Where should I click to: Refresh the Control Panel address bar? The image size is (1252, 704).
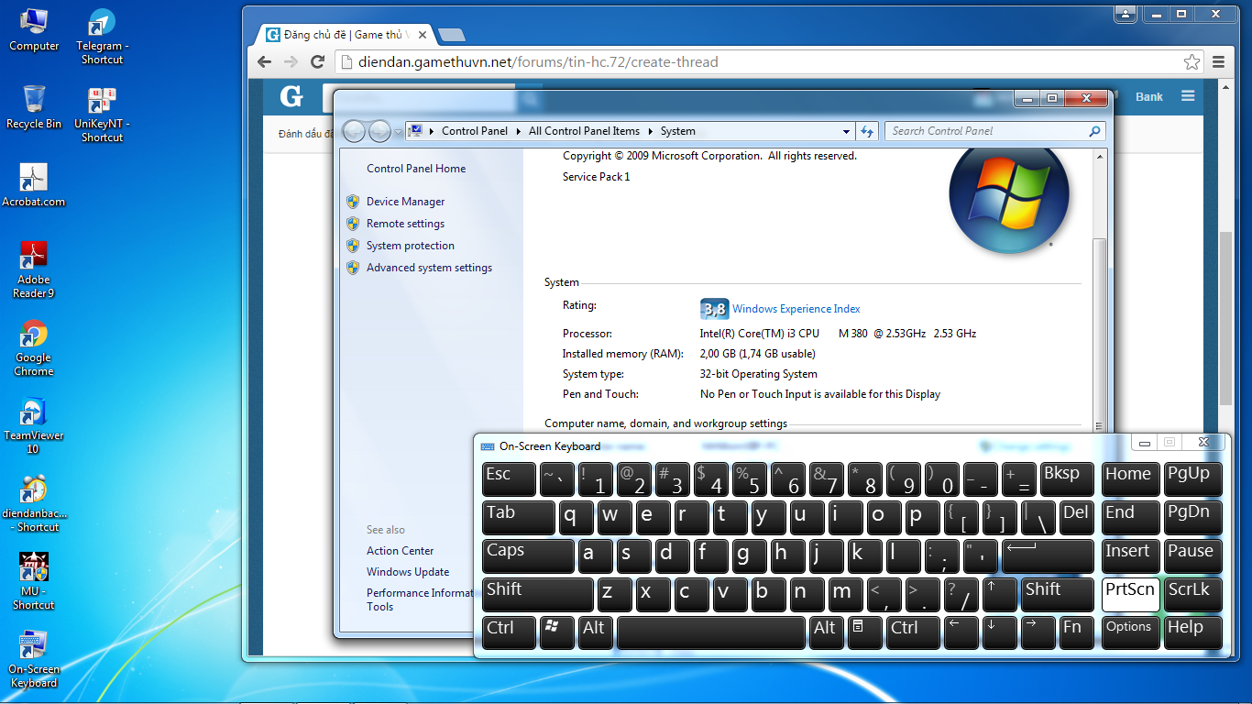coord(867,131)
